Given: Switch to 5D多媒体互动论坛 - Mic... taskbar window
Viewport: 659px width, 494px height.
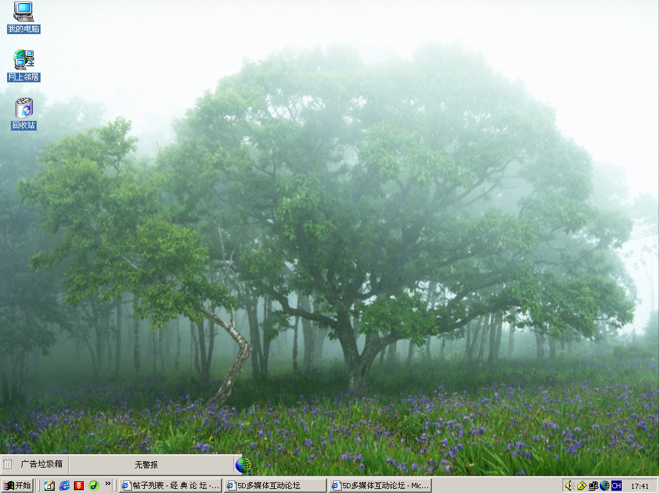Looking at the screenshot, I should click(x=380, y=486).
